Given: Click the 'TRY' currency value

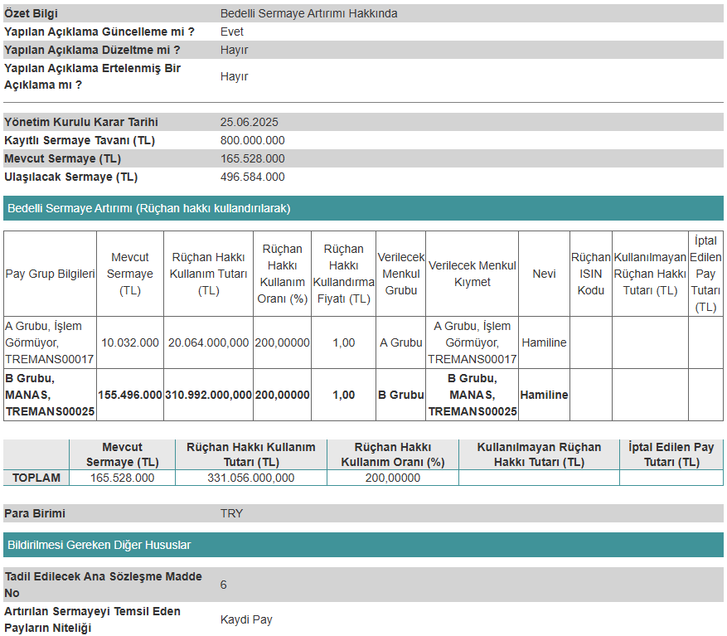Looking at the screenshot, I should [232, 513].
